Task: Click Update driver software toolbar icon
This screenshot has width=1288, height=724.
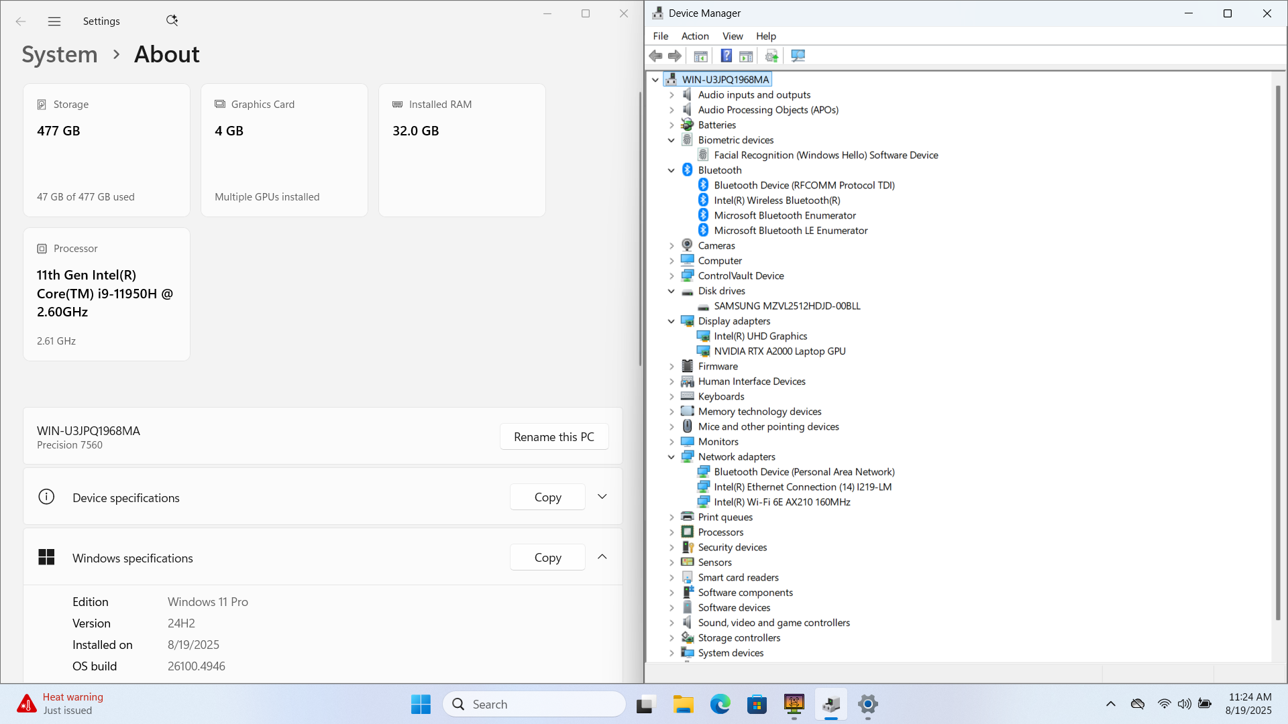Action: (x=771, y=56)
